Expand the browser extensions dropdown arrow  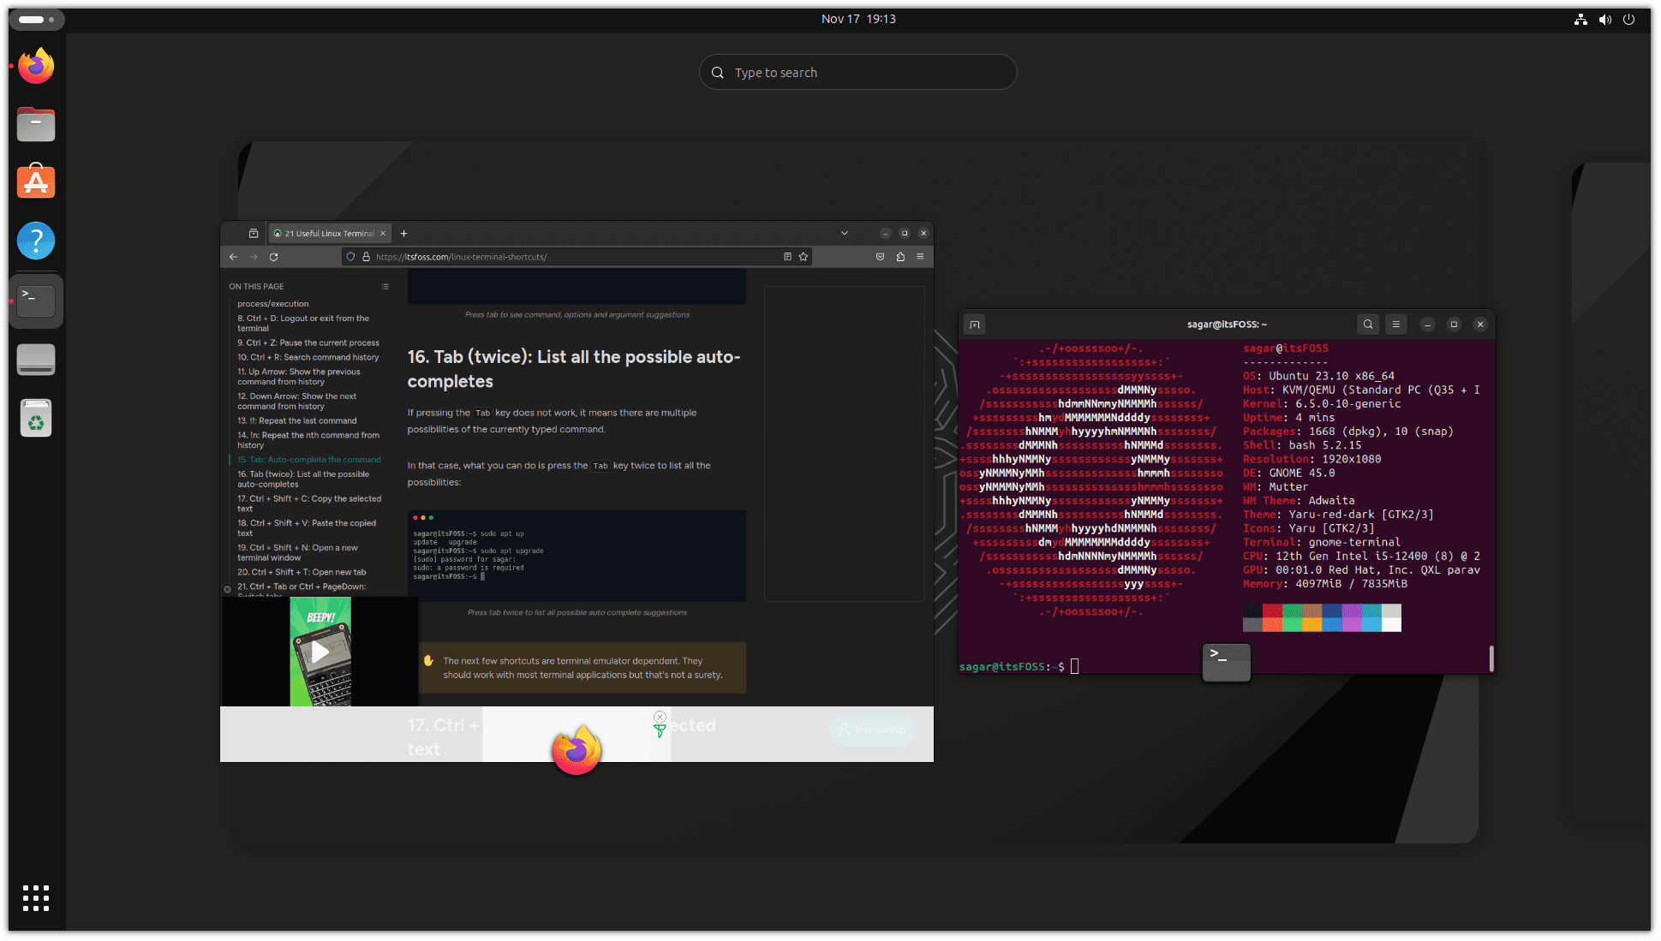click(900, 255)
